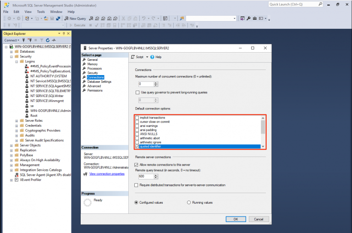Toggle cursor close on commit checkbox
This screenshot has width=352, height=233.
(137, 122)
